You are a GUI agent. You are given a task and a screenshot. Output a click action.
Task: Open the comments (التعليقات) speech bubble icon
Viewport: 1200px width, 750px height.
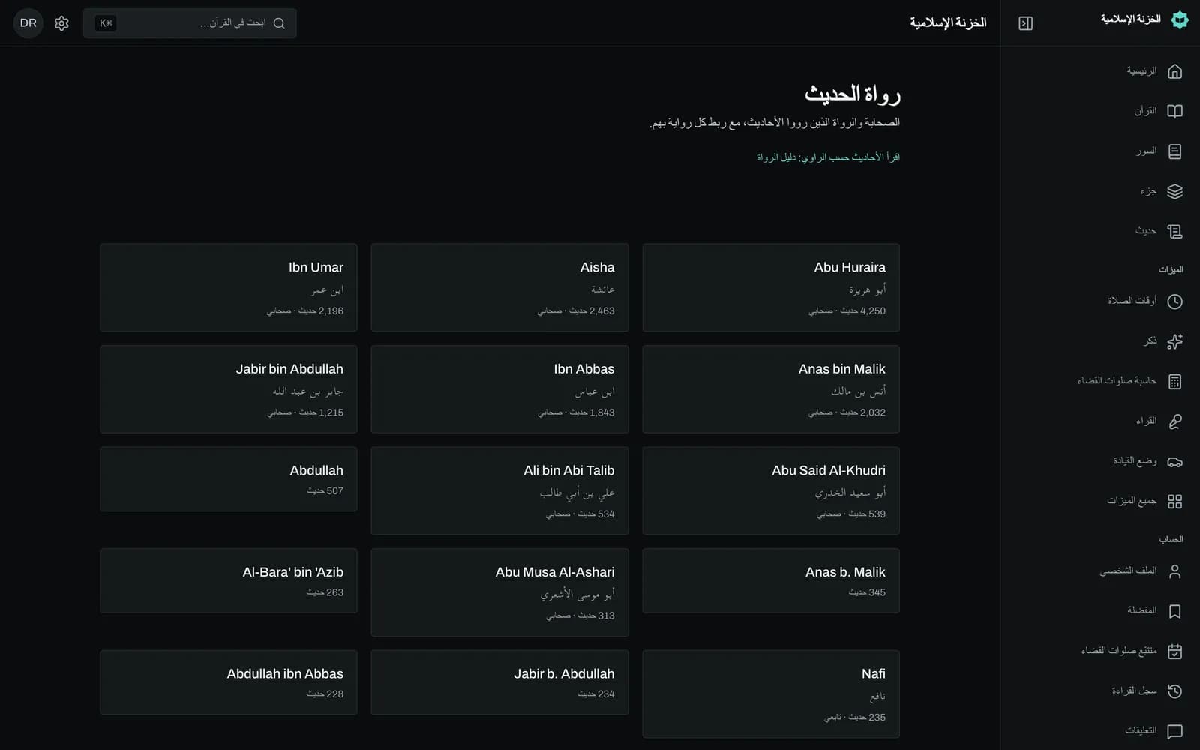coord(1174,731)
